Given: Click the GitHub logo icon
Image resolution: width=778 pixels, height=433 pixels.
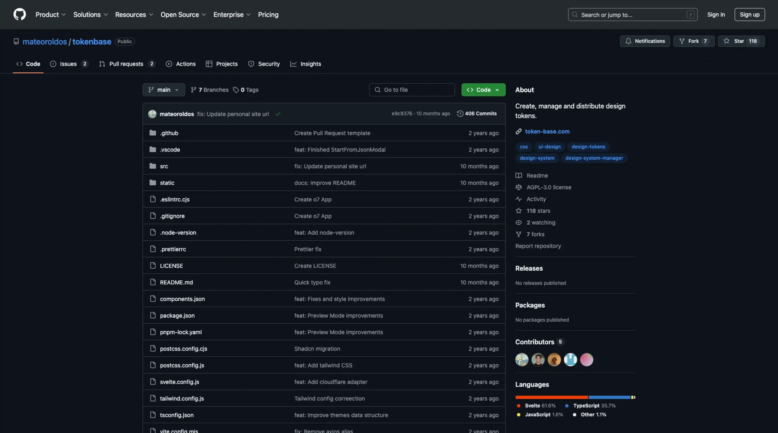Looking at the screenshot, I should pos(19,14).
